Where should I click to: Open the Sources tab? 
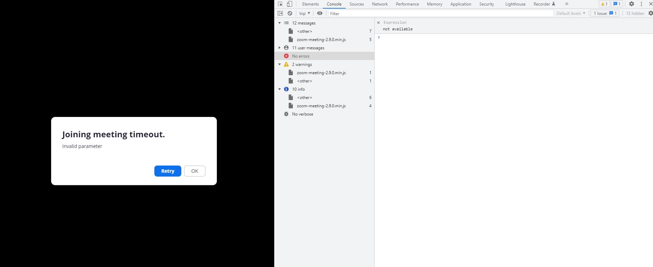[357, 4]
